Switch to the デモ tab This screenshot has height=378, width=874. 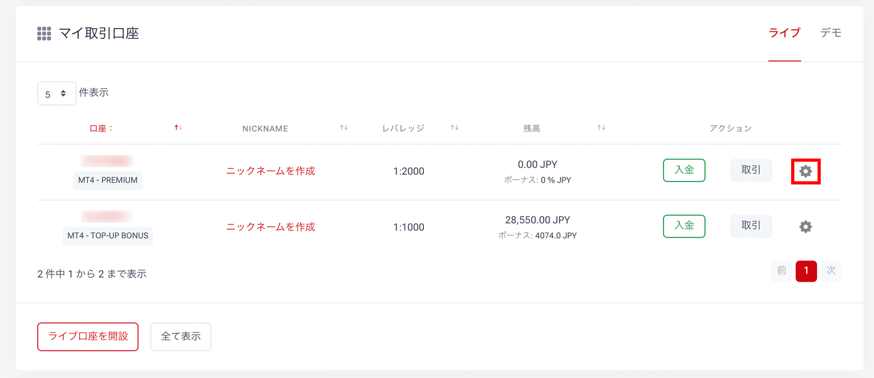coord(831,33)
